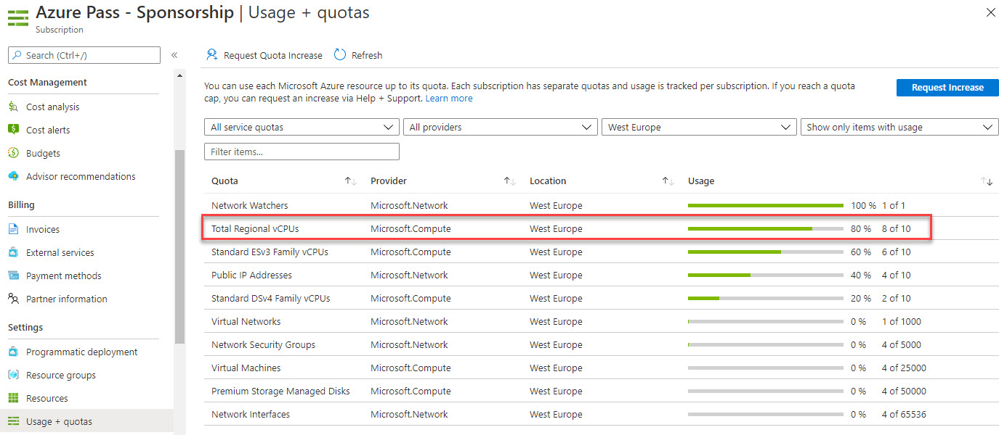Click the Provider column header
The height and width of the screenshot is (435, 999).
[389, 181]
